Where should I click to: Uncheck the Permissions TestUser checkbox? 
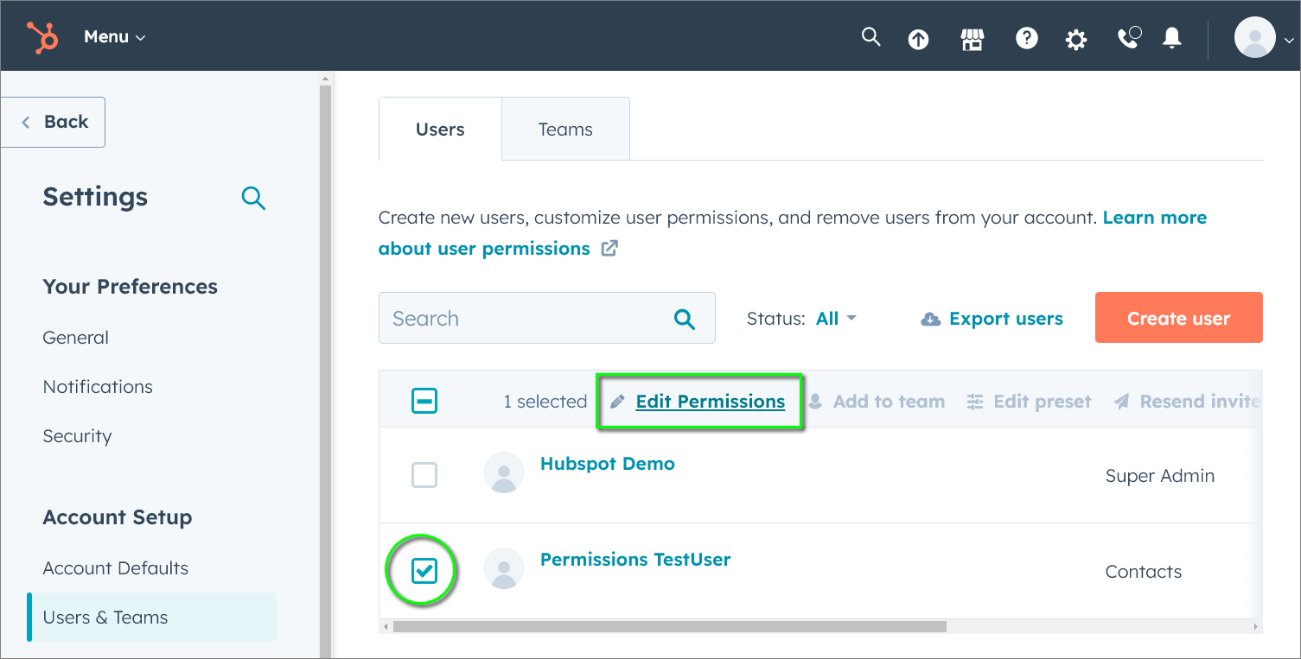click(x=424, y=571)
